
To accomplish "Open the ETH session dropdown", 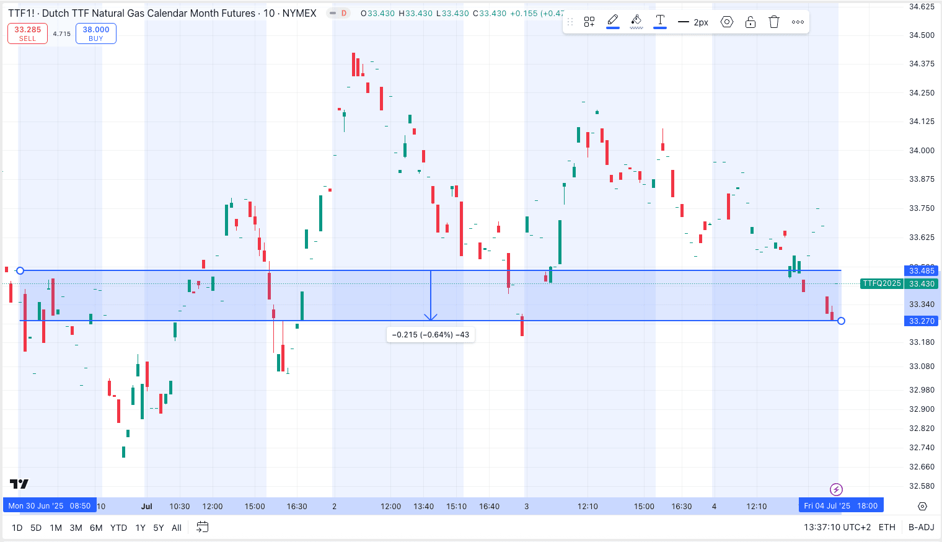I will coord(887,527).
